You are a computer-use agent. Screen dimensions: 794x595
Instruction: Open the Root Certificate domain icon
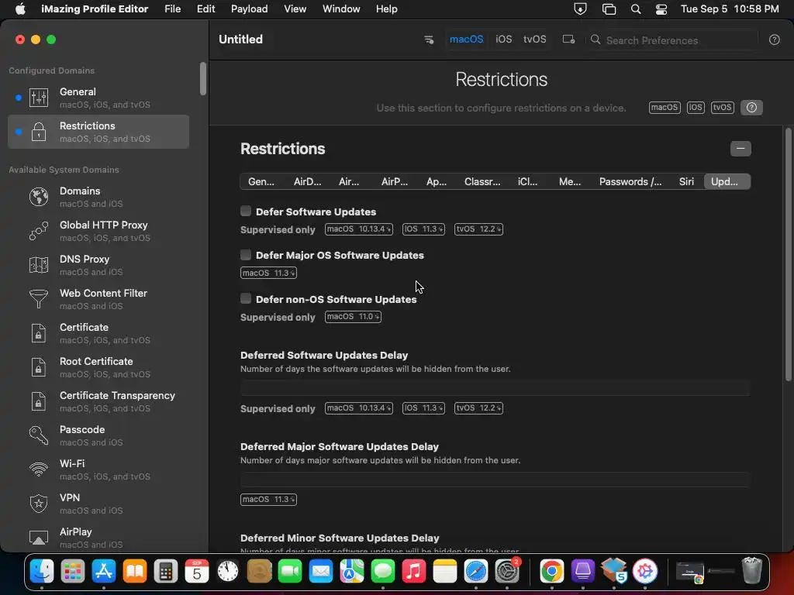39,366
